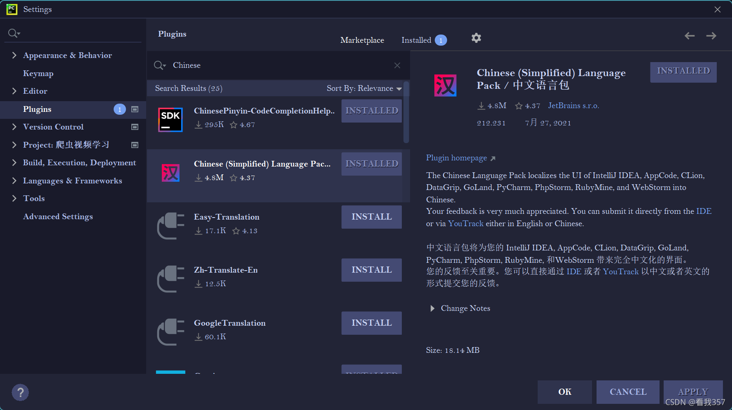732x410 pixels.
Task: Click INSTALLED button in detail panel
Action: pyautogui.click(x=683, y=72)
